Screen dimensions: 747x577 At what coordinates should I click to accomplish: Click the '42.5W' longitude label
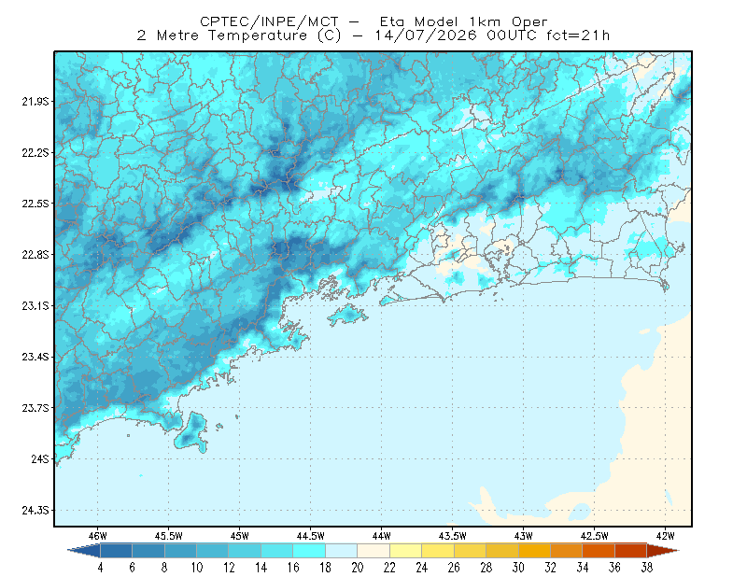pos(595,536)
